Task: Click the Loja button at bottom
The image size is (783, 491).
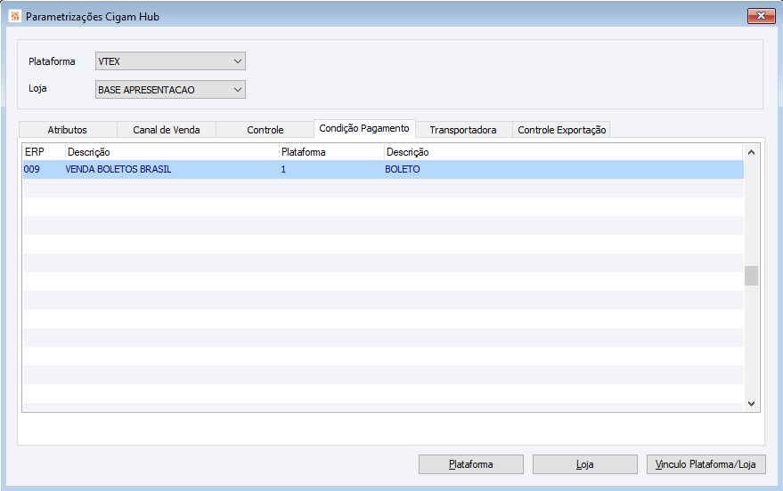Action: (x=584, y=464)
